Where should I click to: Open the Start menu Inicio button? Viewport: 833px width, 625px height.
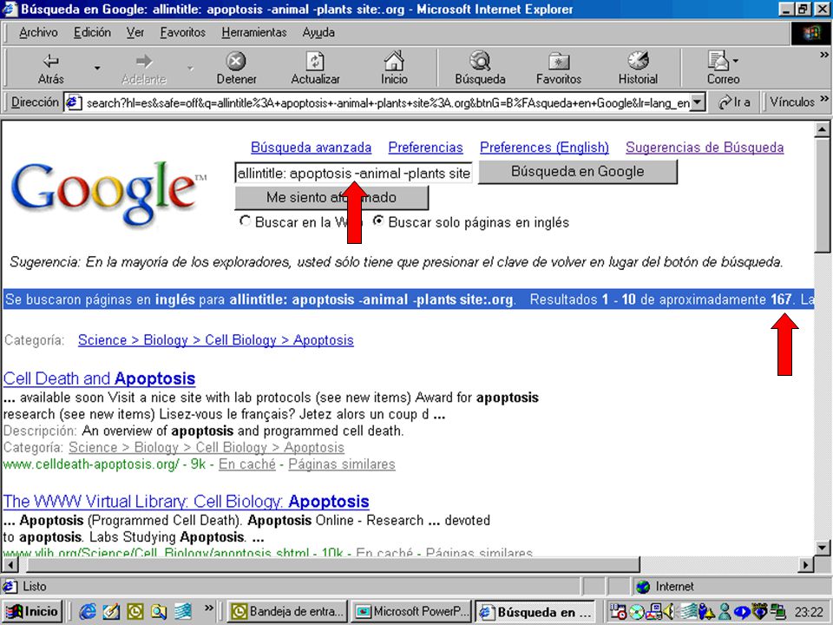[x=33, y=612]
